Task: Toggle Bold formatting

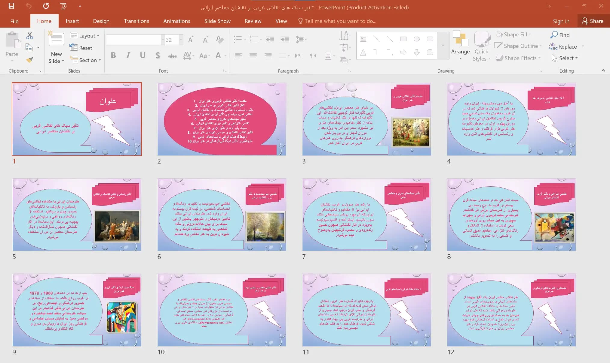Action: pos(113,55)
